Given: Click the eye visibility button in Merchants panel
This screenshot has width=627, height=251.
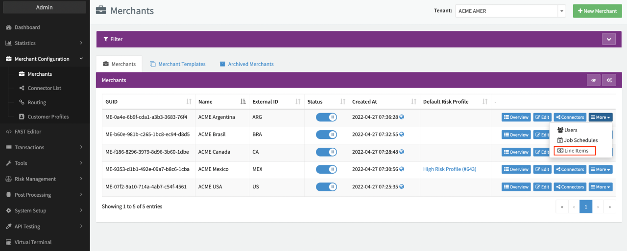Looking at the screenshot, I should click(x=593, y=80).
